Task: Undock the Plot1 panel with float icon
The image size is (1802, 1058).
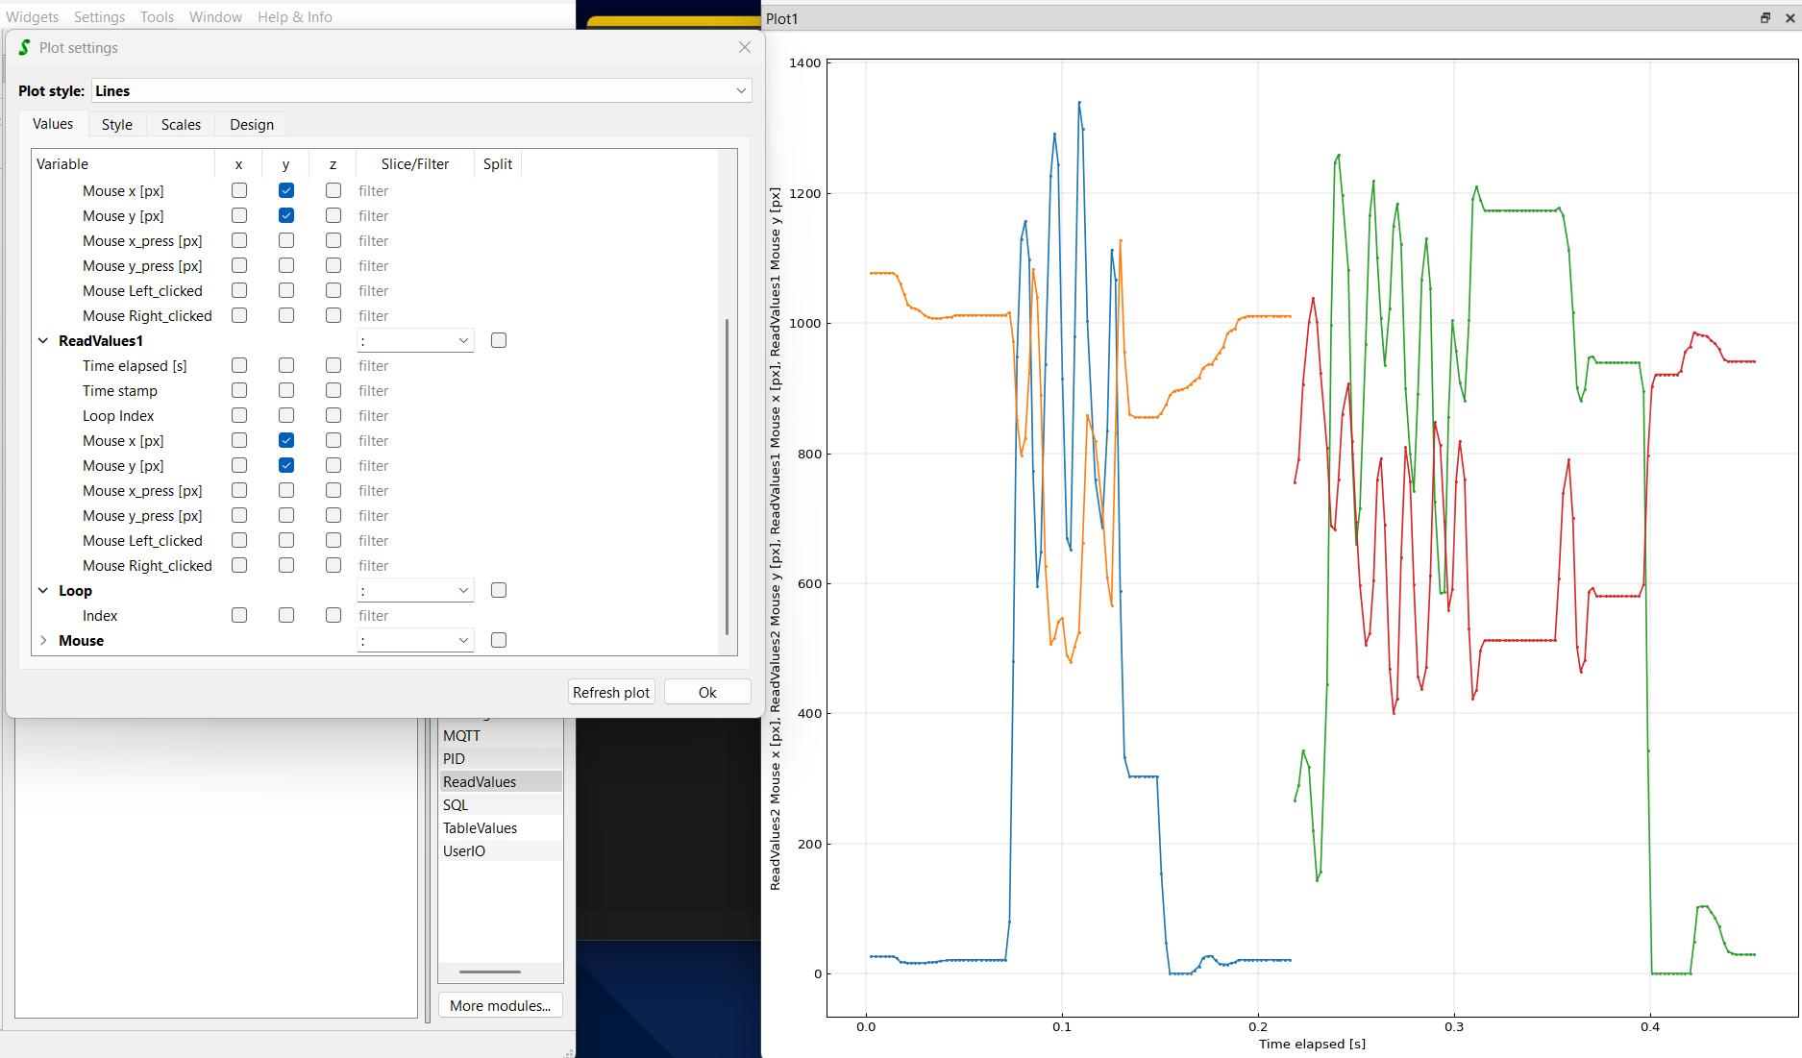Action: point(1765,18)
